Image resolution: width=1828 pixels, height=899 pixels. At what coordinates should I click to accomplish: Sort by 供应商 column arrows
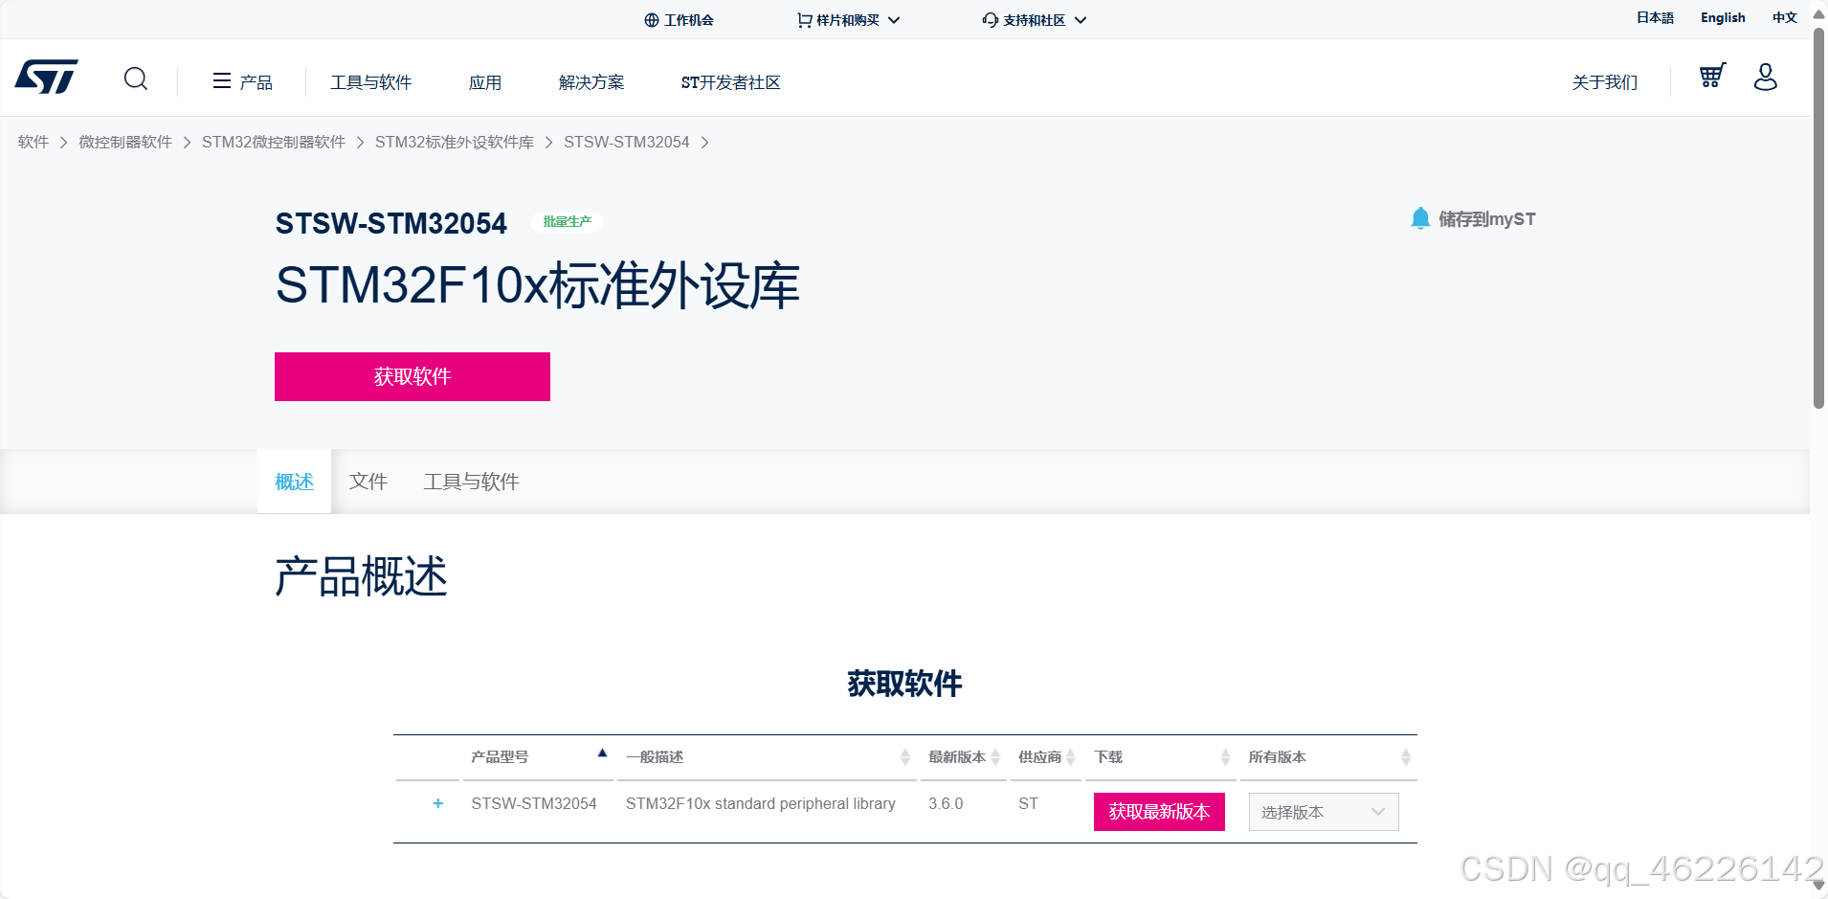coord(1071,757)
